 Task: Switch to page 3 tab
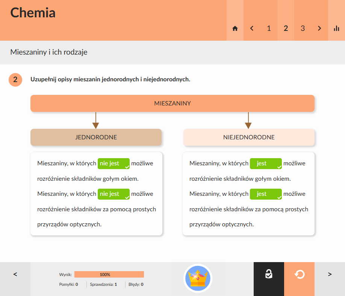[x=303, y=28]
